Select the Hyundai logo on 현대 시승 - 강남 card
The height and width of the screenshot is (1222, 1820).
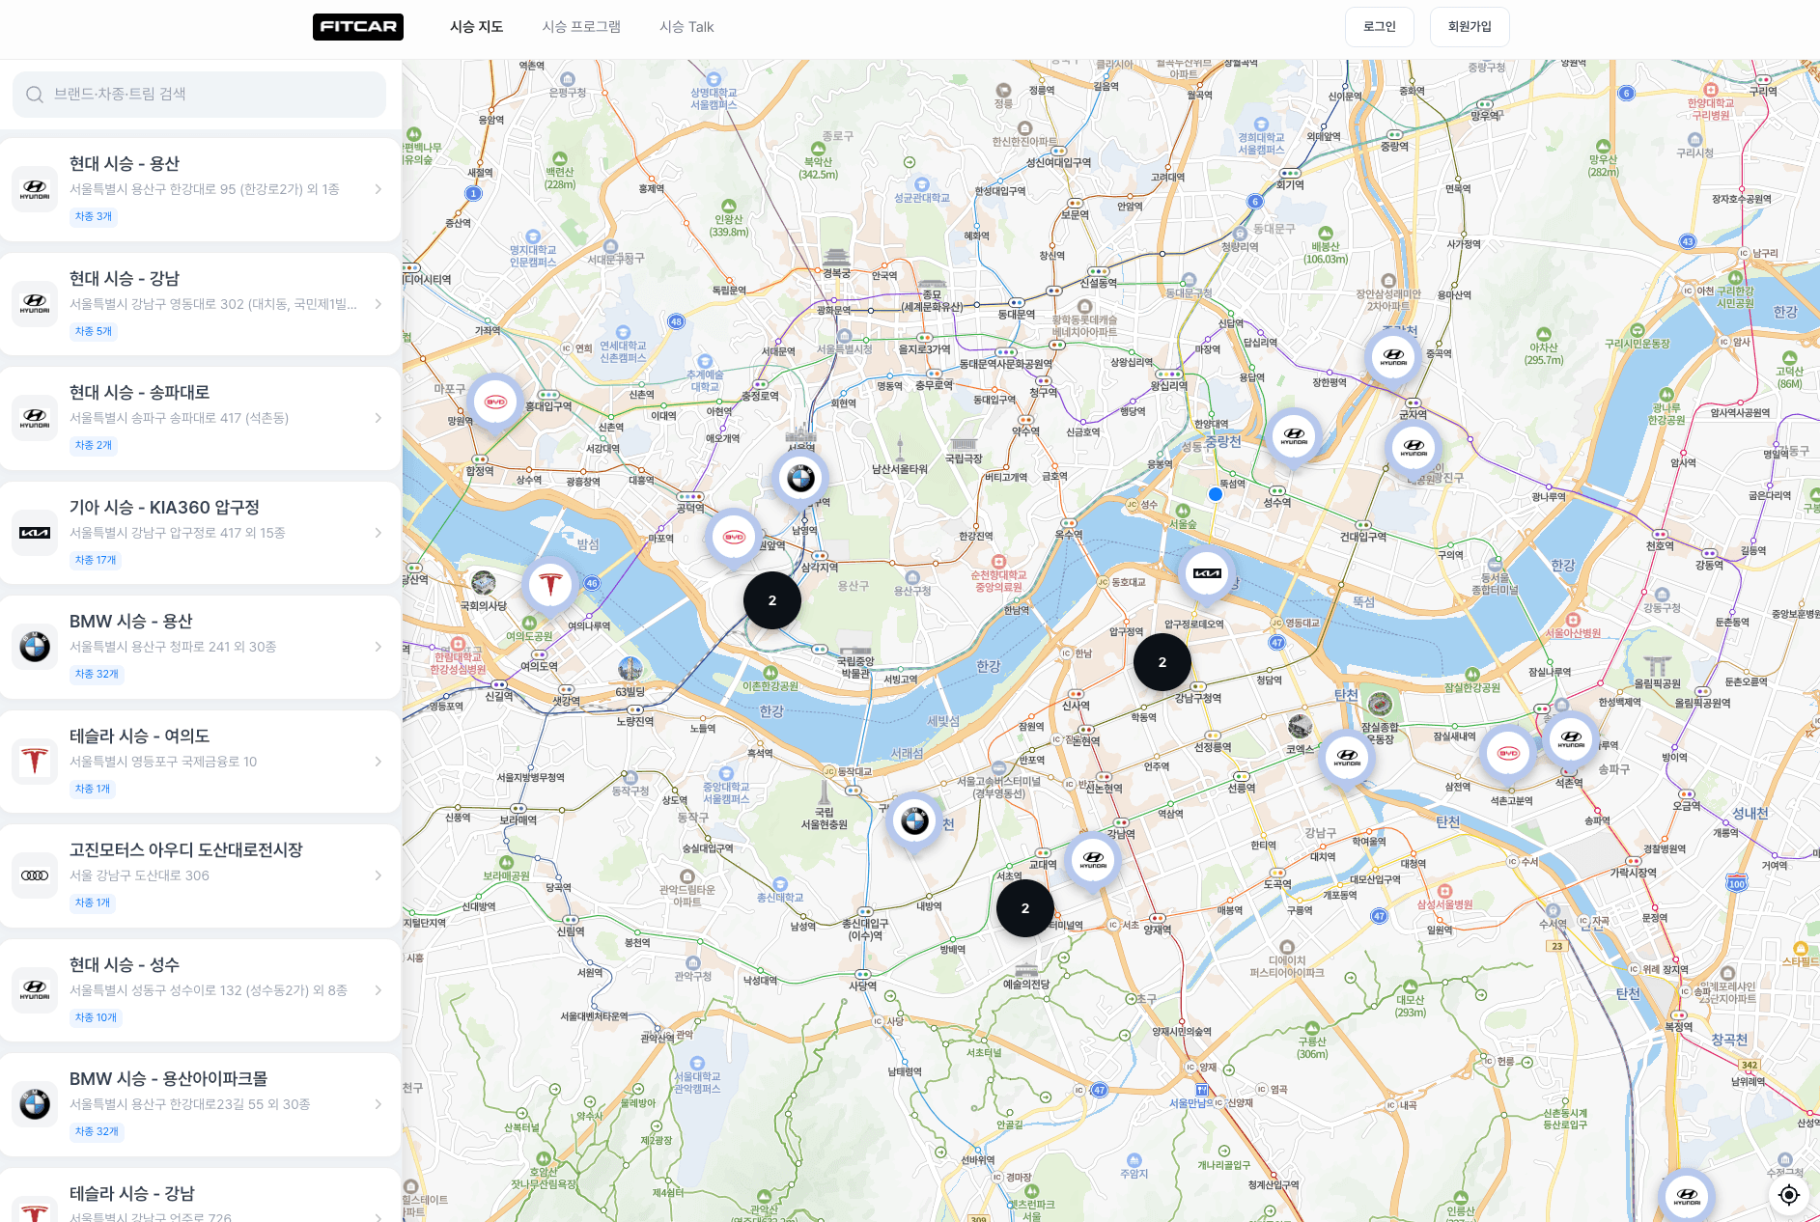pos(35,304)
